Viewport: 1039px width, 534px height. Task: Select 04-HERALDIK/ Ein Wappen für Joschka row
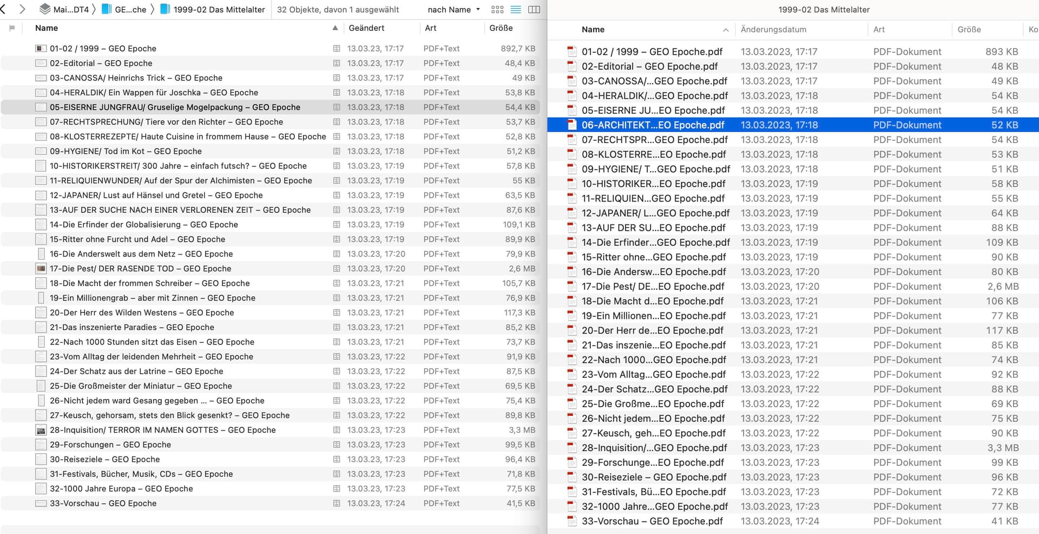click(271, 92)
